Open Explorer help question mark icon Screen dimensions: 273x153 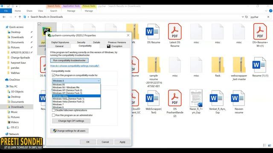point(270,11)
